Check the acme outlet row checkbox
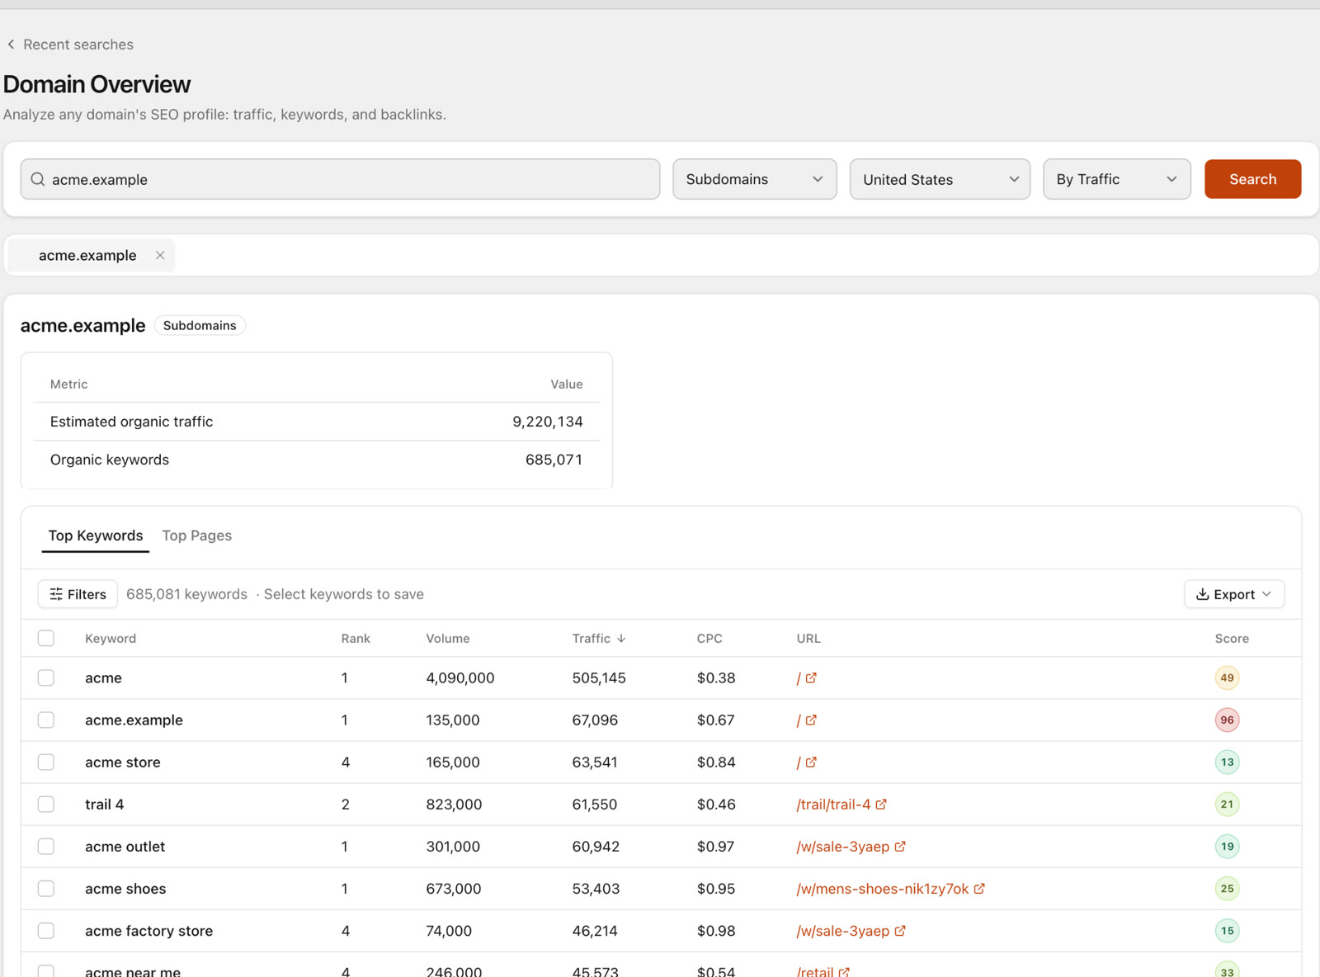 (x=46, y=846)
